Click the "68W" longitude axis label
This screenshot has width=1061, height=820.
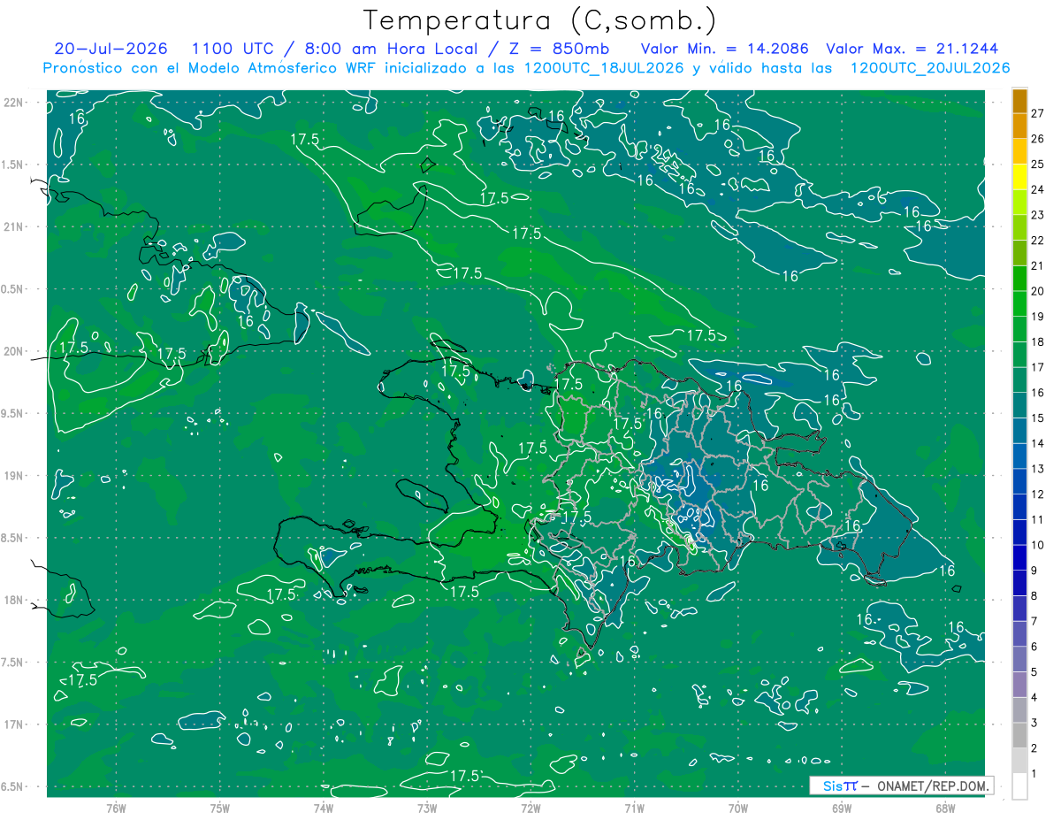(945, 808)
